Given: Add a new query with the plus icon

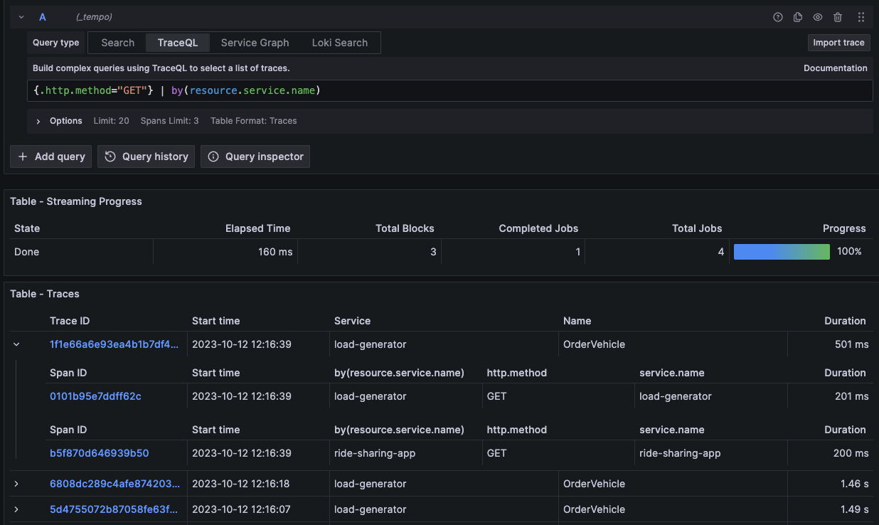Looking at the screenshot, I should tap(50, 157).
